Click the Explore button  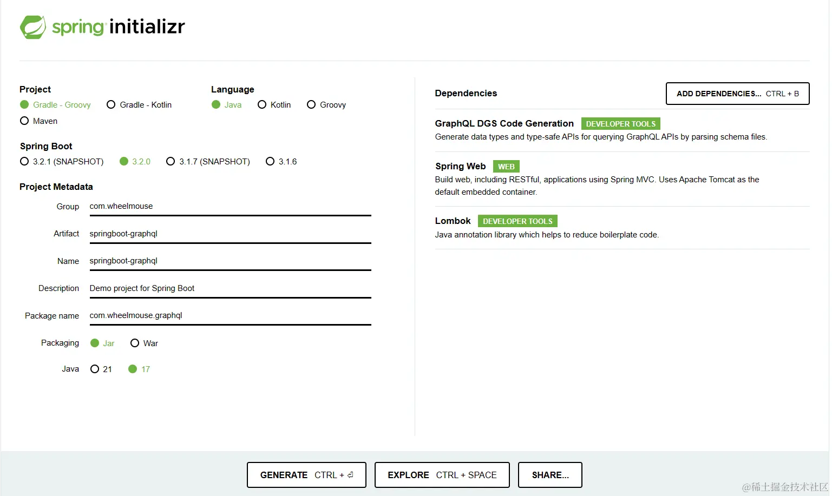point(442,475)
